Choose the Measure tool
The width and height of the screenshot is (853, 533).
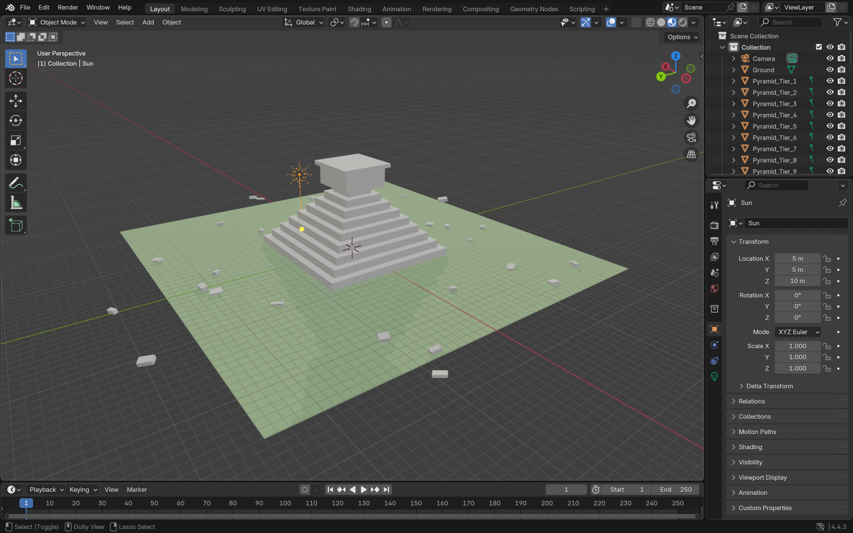tap(15, 203)
